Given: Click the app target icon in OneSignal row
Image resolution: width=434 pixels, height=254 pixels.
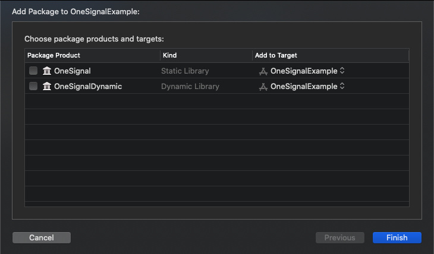Looking at the screenshot, I should pos(263,71).
